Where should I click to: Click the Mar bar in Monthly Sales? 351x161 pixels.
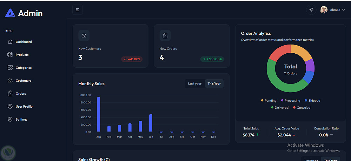point(120,128)
